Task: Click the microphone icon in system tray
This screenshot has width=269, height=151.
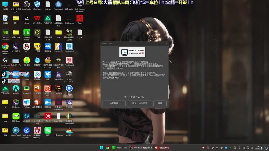Action: [x=239, y=148]
